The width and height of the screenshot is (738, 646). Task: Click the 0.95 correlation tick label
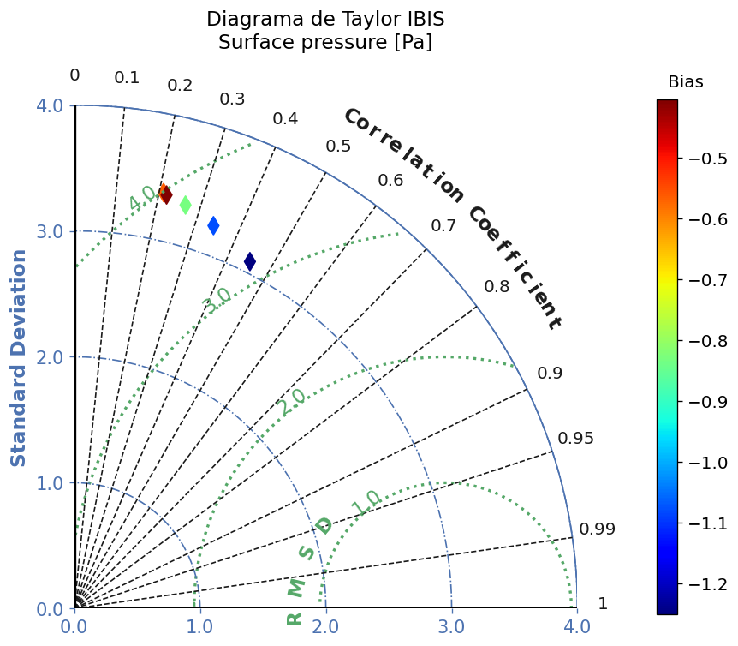tap(575, 439)
